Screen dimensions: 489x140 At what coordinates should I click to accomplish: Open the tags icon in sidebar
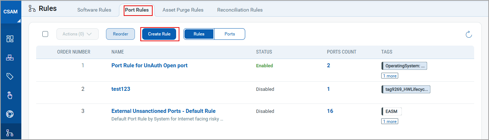(x=10, y=76)
